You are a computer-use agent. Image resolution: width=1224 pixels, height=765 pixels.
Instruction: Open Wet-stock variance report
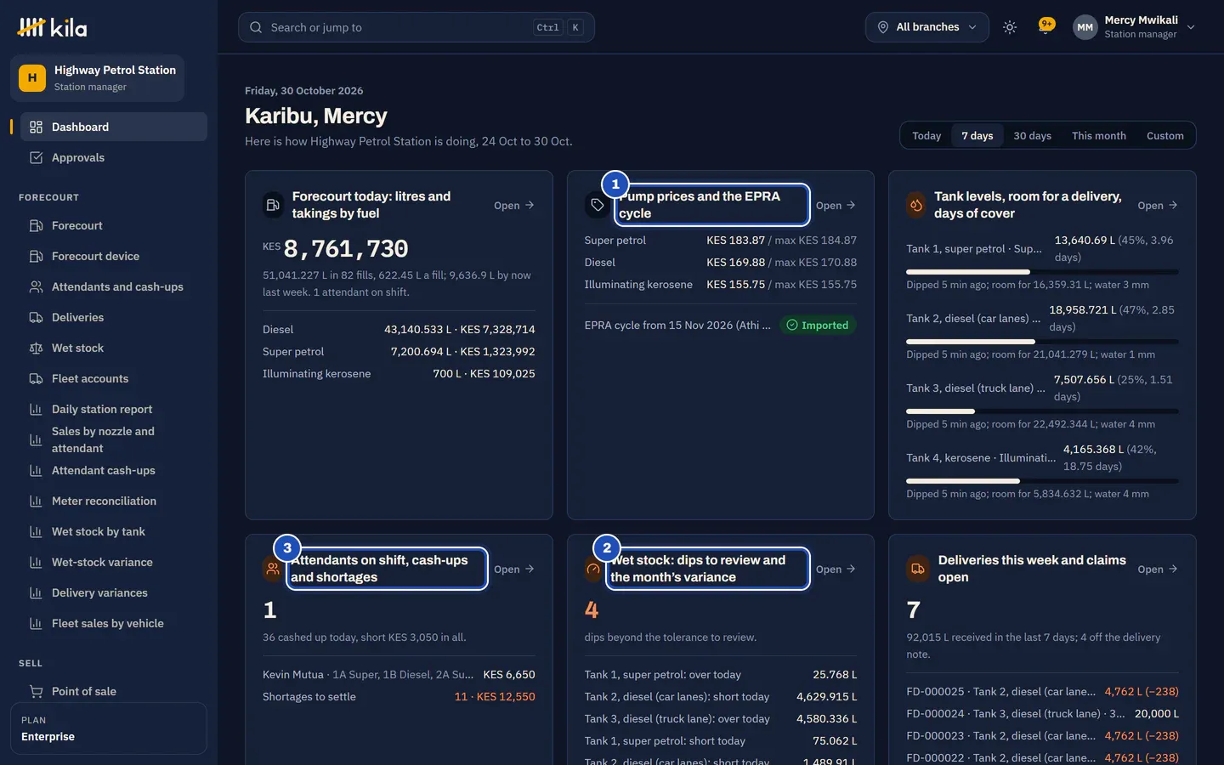114,562
